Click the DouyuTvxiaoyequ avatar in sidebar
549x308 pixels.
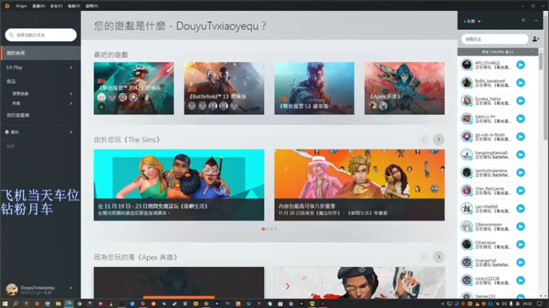click(12, 290)
